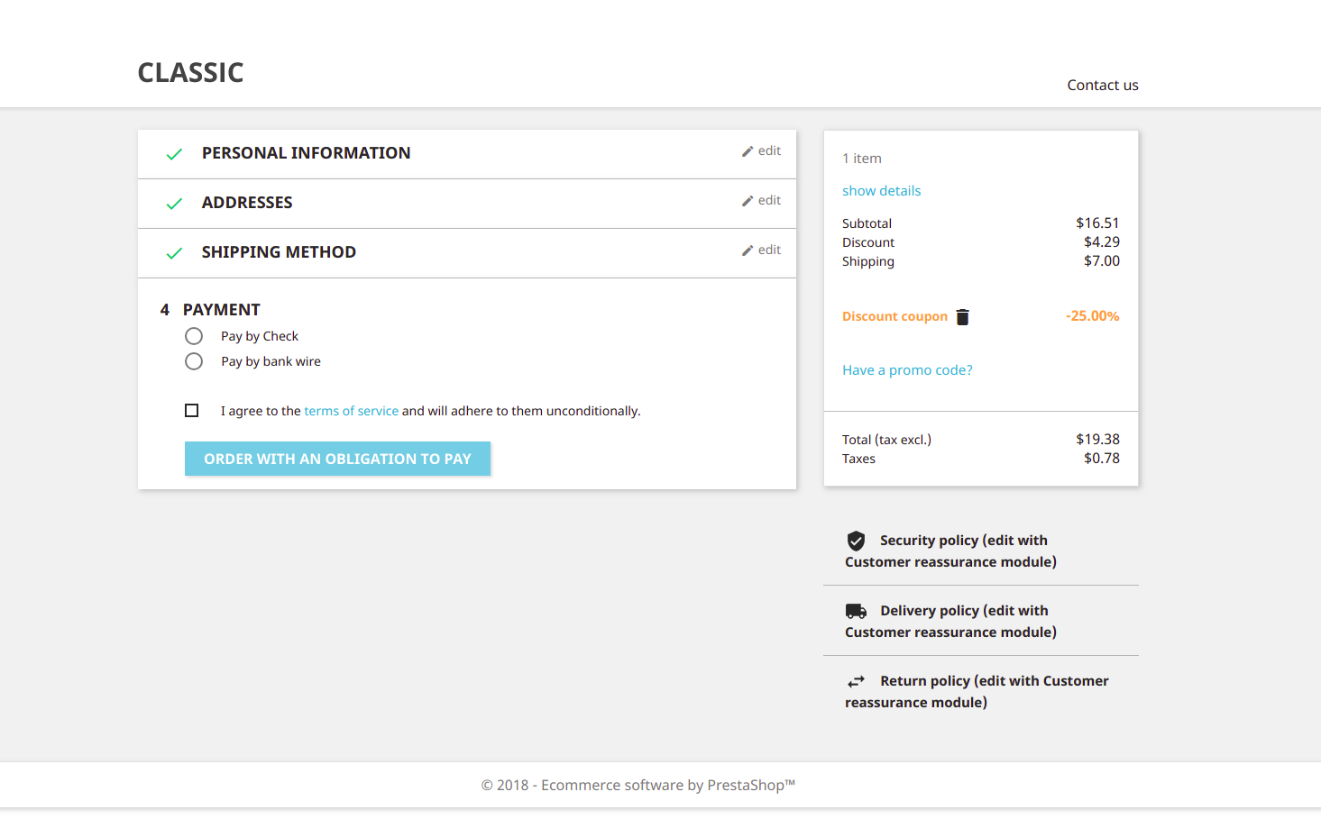Image resolution: width=1321 pixels, height=819 pixels.
Task: Click pencil edit icon for Shipping Method
Action: pyautogui.click(x=748, y=250)
